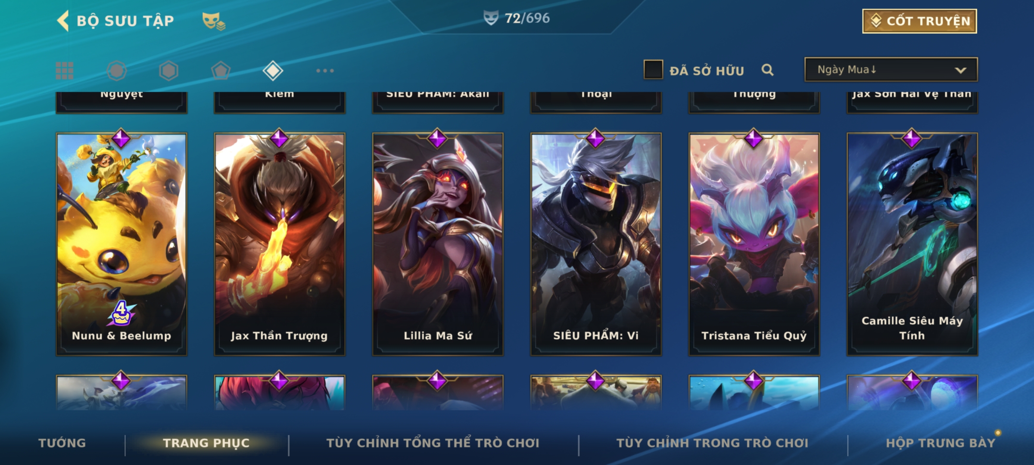
Task: Select the diamond rarity filter icon
Action: pos(273,71)
